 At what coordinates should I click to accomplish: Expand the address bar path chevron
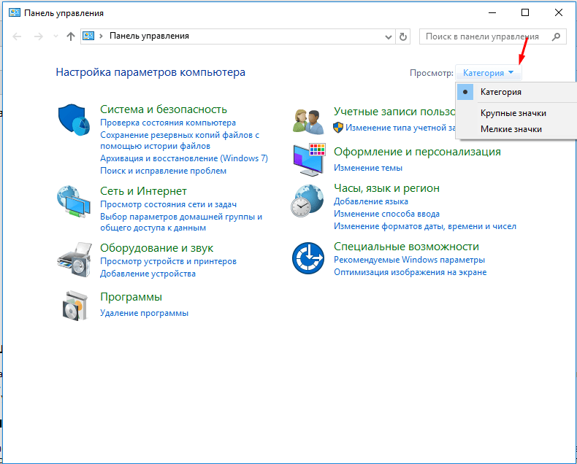(102, 36)
